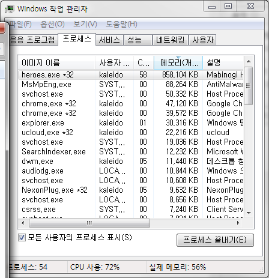Open the 성능 tab
The height and width of the screenshot is (278, 269).
click(138, 40)
